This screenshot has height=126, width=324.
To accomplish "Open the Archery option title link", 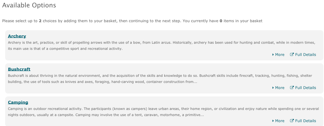I will pos(17,36).
